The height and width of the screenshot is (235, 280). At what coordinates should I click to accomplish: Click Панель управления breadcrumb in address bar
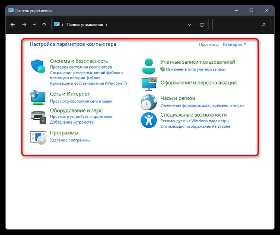pos(85,25)
